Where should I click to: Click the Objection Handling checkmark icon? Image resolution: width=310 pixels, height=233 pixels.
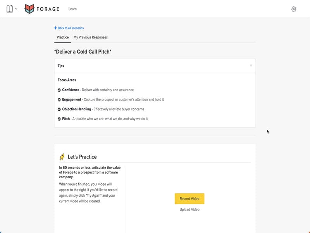coord(59,109)
